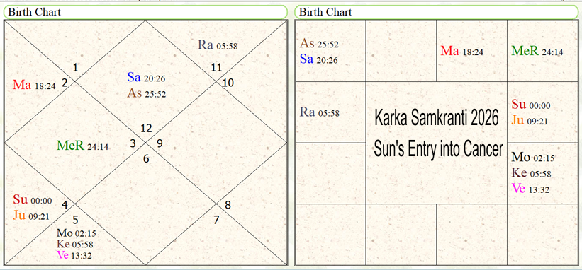The height and width of the screenshot is (270, 582).
Task: Click house number 11 in diamond chart
Action: point(216,68)
